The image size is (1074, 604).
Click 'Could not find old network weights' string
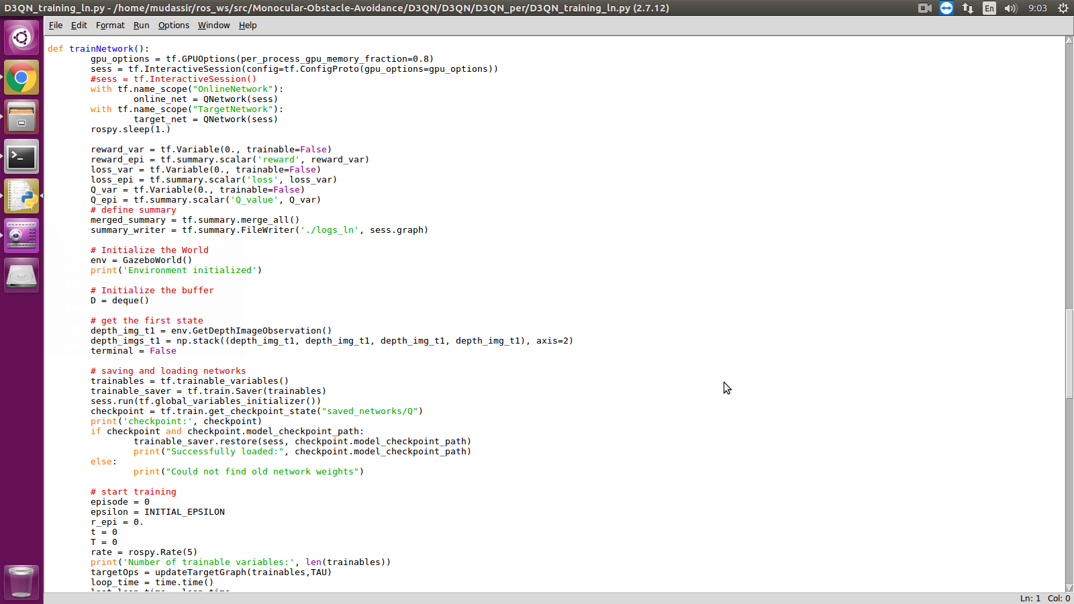(x=262, y=472)
